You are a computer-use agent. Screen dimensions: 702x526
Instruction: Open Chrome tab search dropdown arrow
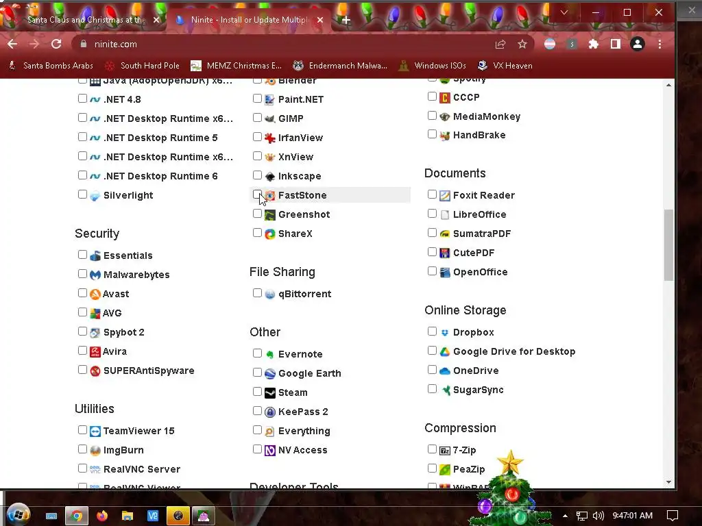click(564, 12)
